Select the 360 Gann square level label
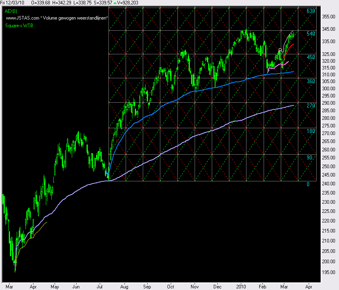Viewport: 339px width, 290px height. [311, 81]
